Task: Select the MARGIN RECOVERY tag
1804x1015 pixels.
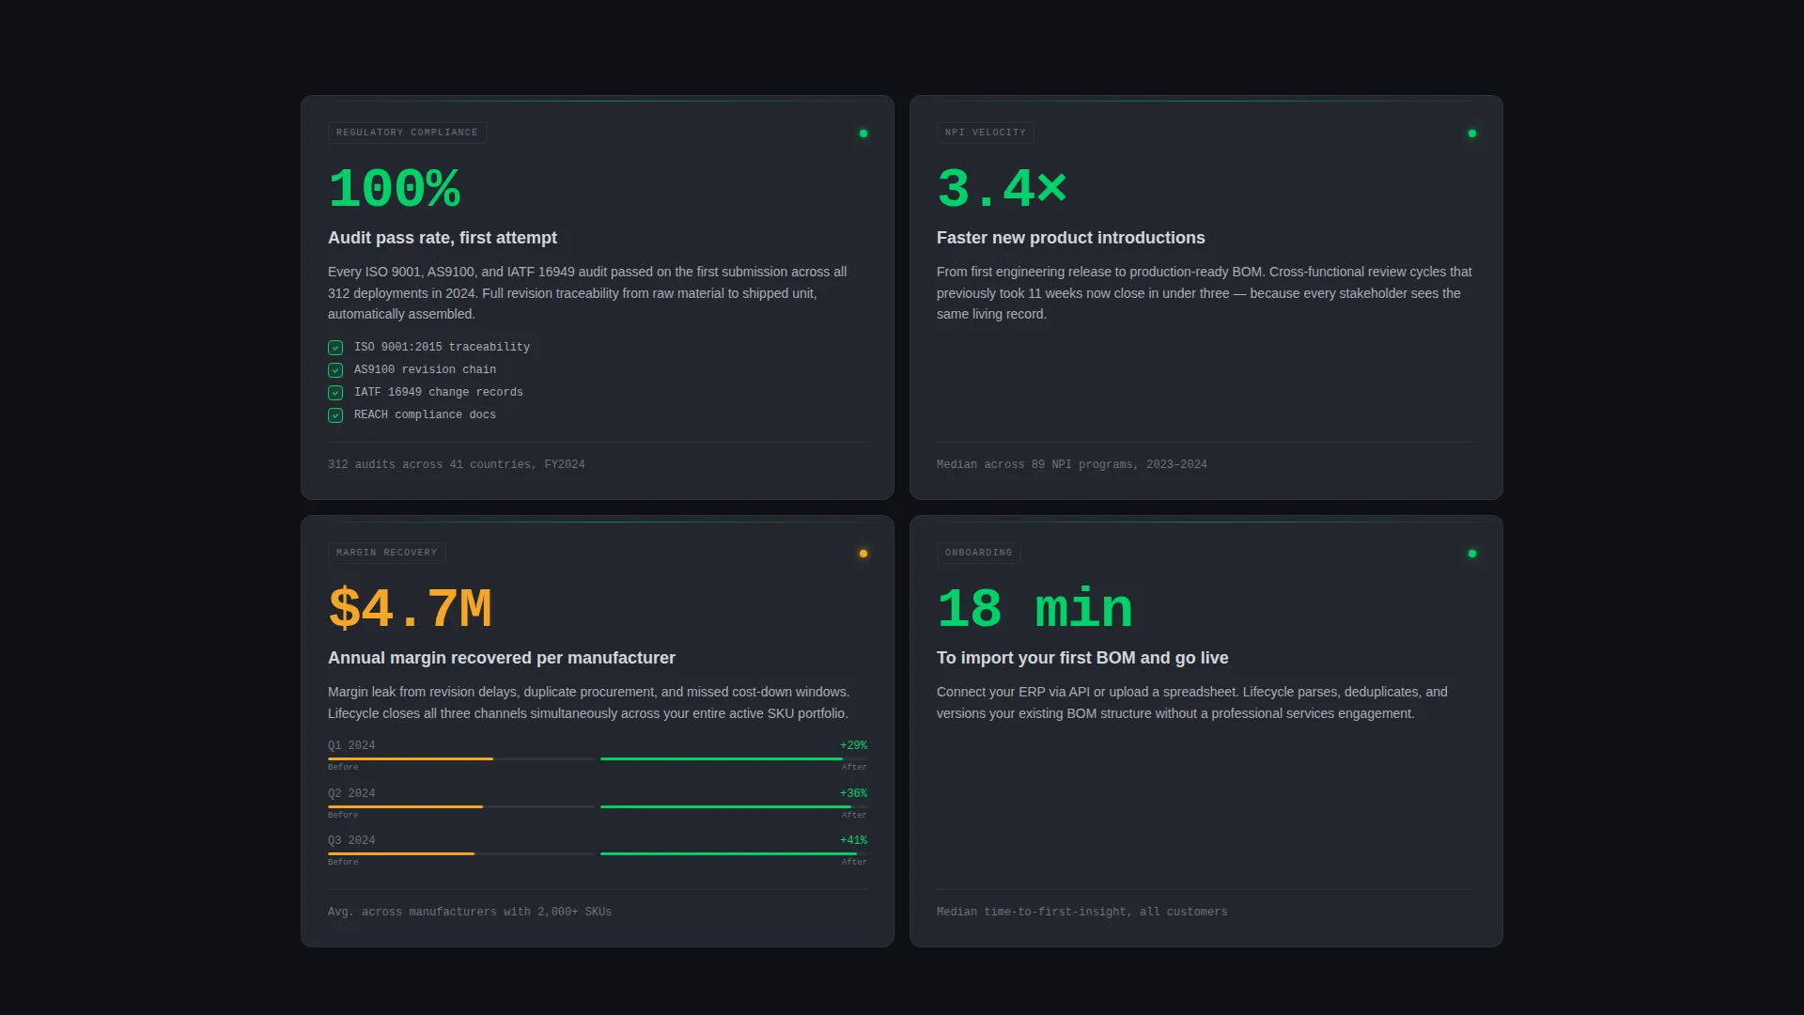Action: tap(387, 553)
